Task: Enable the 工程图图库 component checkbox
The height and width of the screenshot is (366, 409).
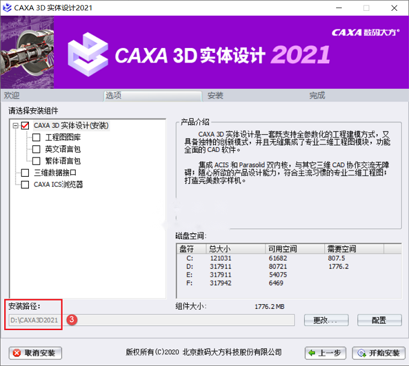Action: pos(36,138)
